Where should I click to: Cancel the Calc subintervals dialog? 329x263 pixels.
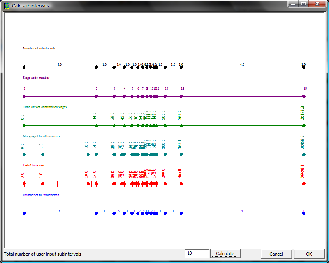[276, 254]
